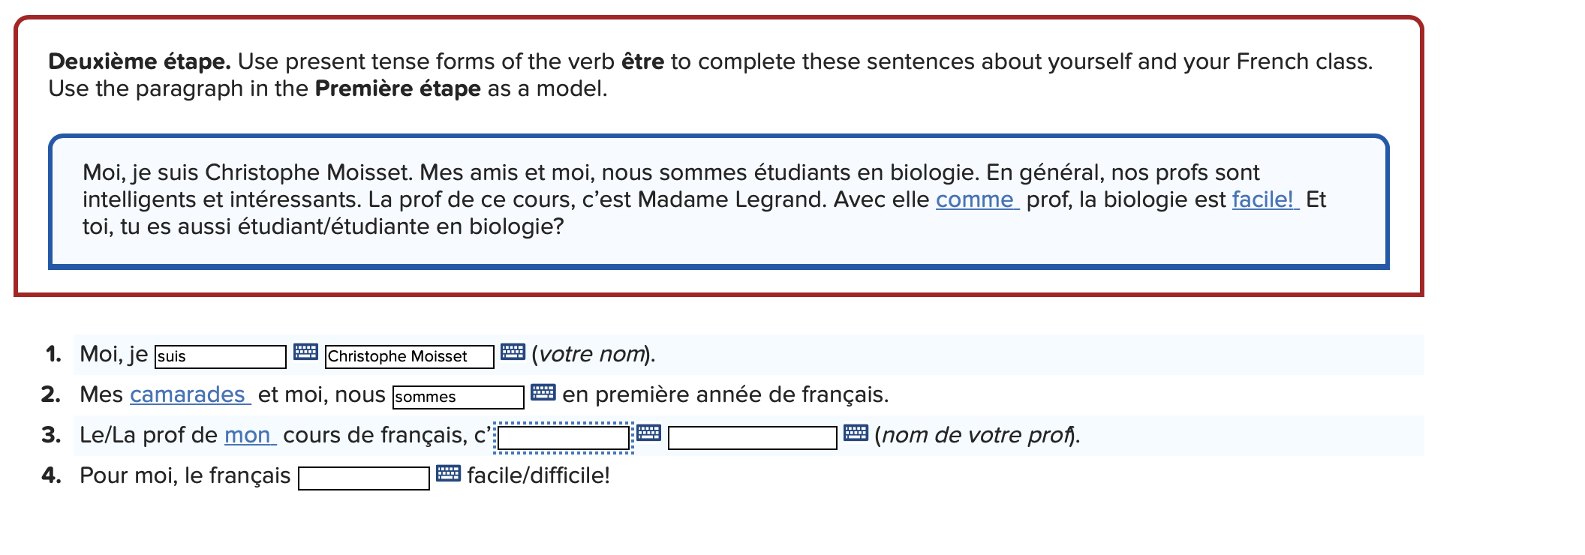Click the keyboard icon in the 'Pour moi' sentence
This screenshot has width=1585, height=555.
[x=447, y=473]
